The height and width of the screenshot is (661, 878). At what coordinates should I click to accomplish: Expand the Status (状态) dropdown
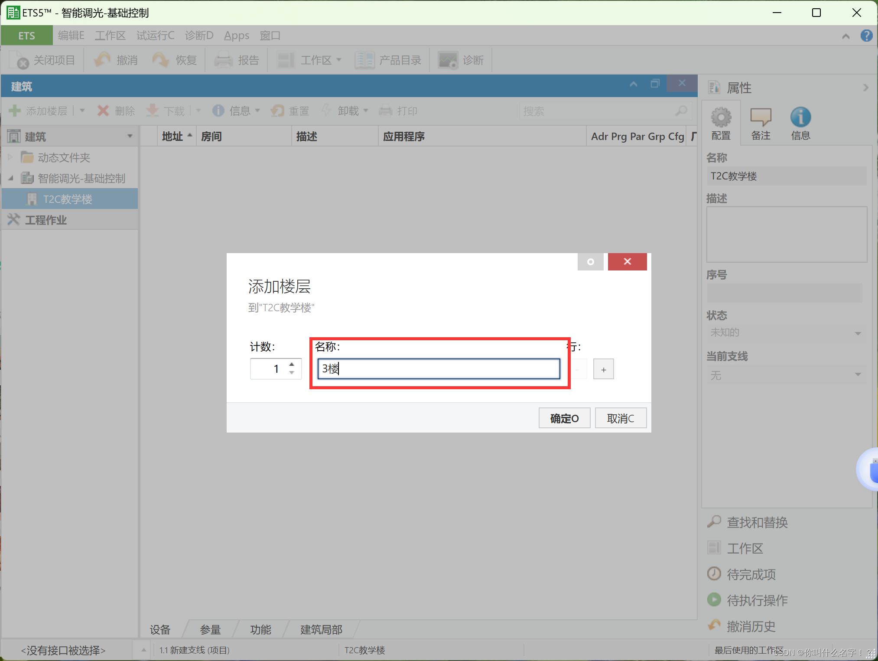coord(858,333)
